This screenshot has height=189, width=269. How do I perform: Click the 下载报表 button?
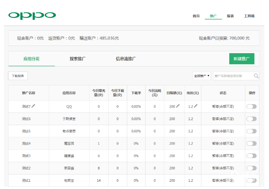18,76
